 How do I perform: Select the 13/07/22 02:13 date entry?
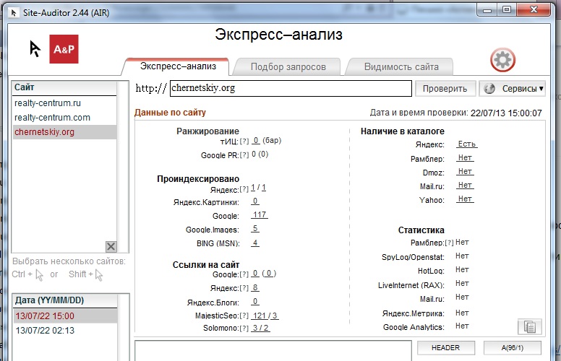click(65, 330)
